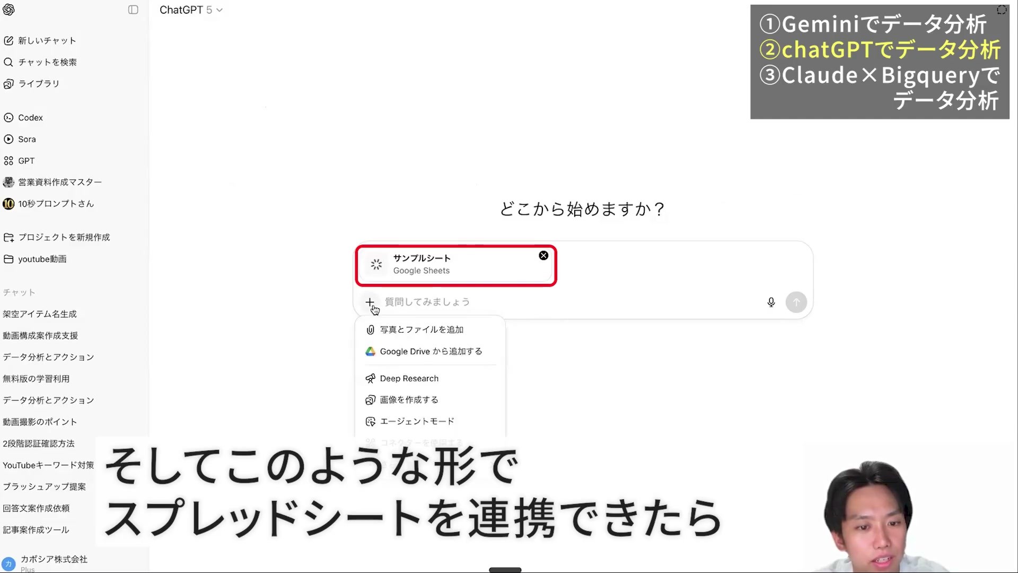This screenshot has width=1018, height=573.
Task: Click the account avatar icon
Action: [x=8, y=564]
